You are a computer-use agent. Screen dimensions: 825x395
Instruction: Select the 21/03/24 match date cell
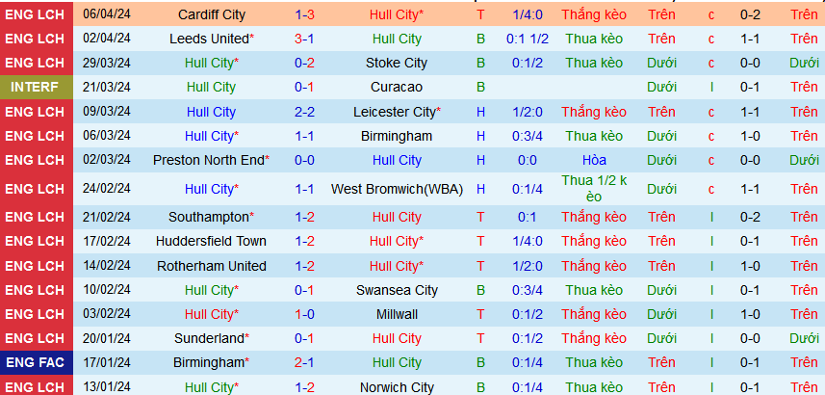pyautogui.click(x=107, y=88)
